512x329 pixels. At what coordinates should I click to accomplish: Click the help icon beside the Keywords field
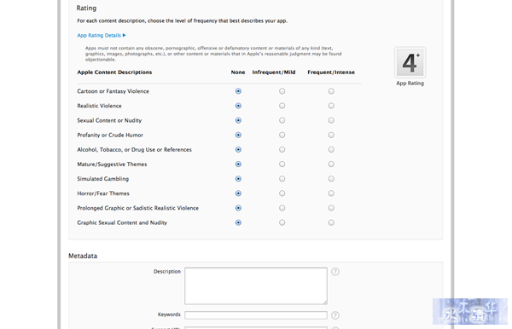(335, 315)
